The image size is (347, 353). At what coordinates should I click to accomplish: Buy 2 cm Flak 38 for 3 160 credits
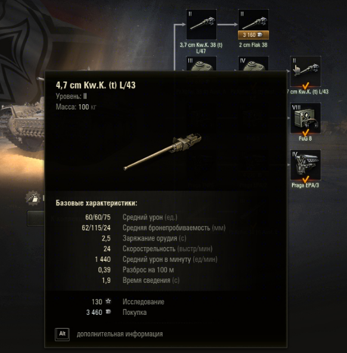[253, 35]
